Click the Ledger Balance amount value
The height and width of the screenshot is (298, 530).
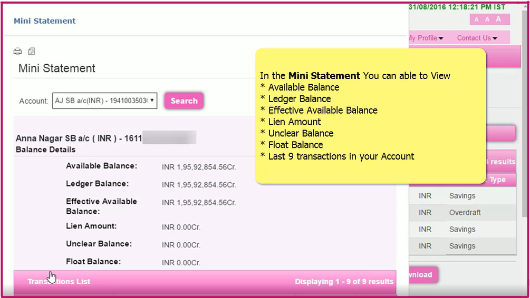[x=199, y=185]
